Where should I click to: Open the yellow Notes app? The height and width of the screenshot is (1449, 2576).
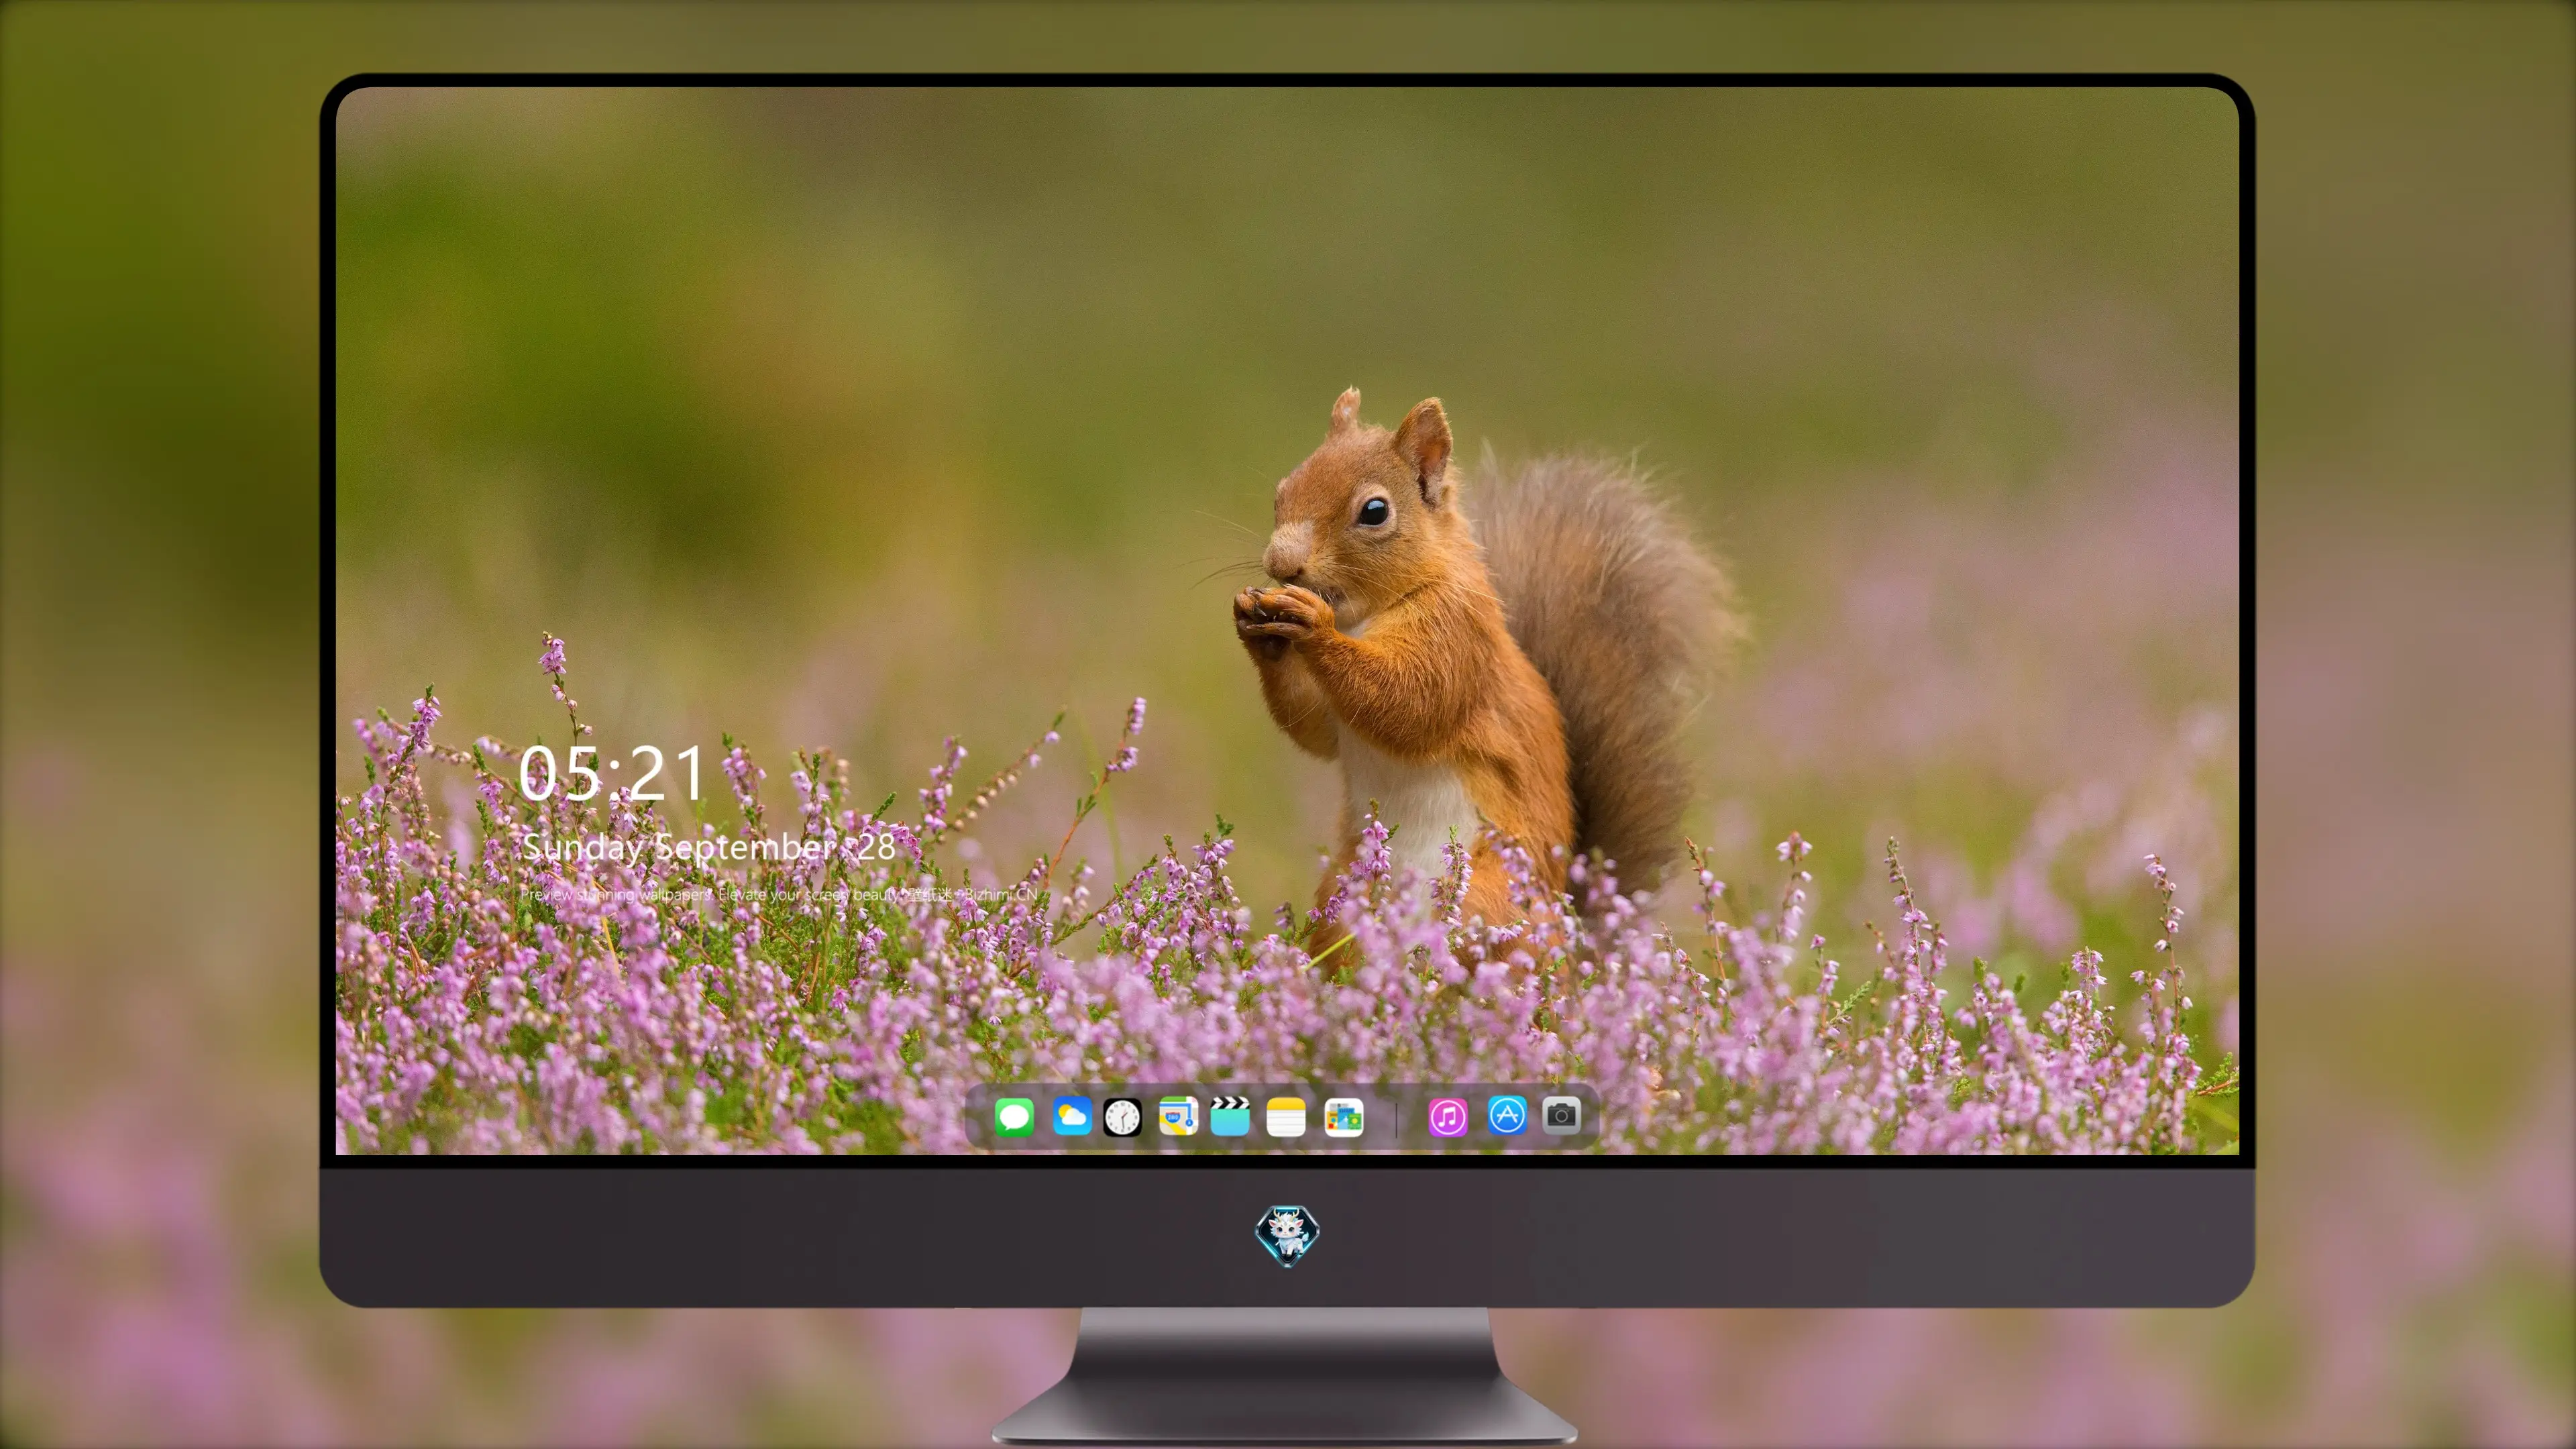[1286, 1117]
